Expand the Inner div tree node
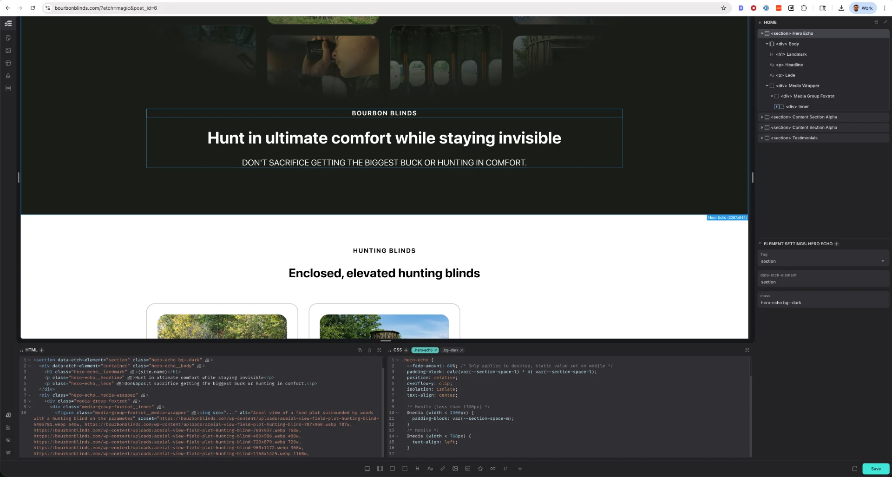Image resolution: width=892 pixels, height=477 pixels. (x=777, y=107)
